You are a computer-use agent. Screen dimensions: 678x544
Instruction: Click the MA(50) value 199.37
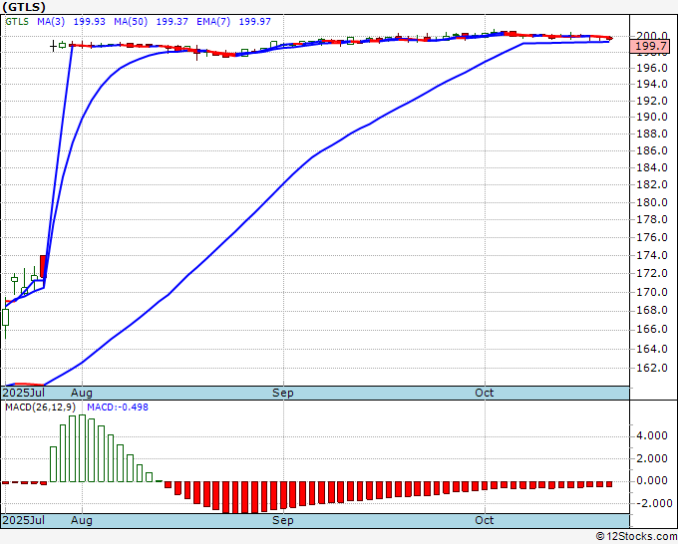pyautogui.click(x=171, y=22)
